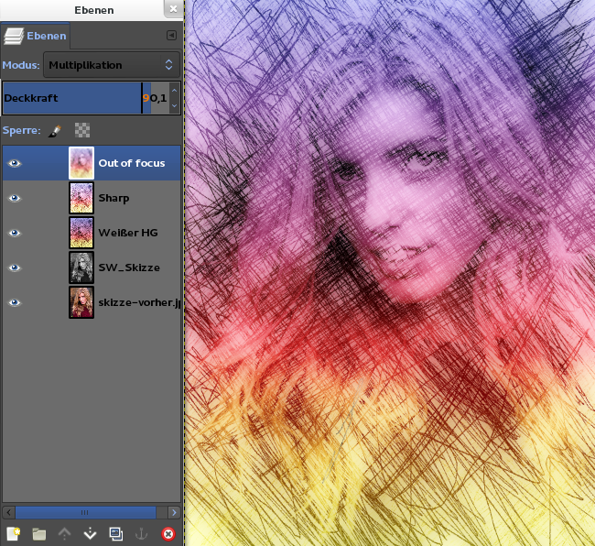This screenshot has height=546, width=595.
Task: Increase Deckkraft with up arrow
Action: 174,91
